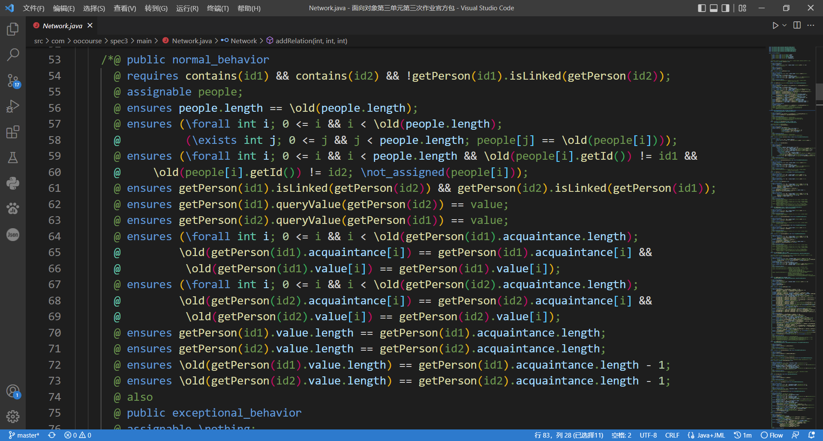Open the Manage gear menu
This screenshot has height=441, width=823.
coord(13,417)
